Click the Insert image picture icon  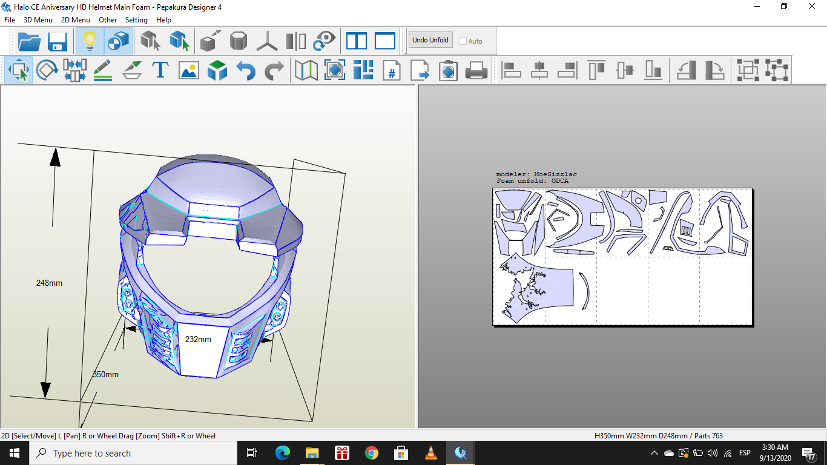click(x=189, y=70)
